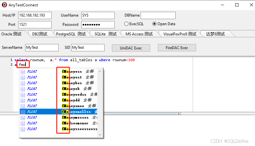Click the table icon beside fmoneydd row
The image size is (255, 146).
23,100
